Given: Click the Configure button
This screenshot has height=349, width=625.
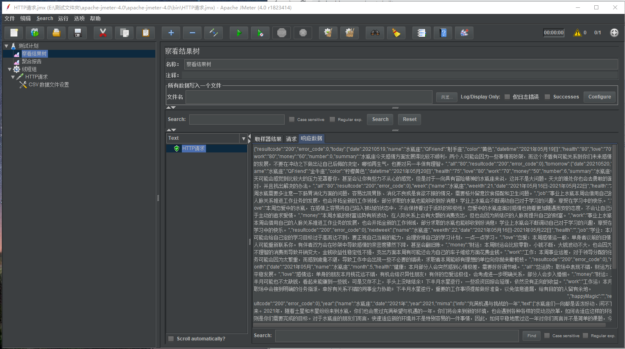Looking at the screenshot, I should [x=600, y=97].
